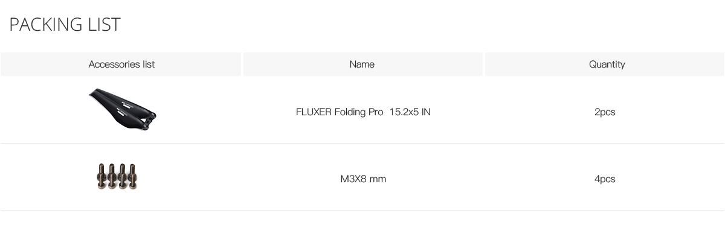Screen dimensions: 725x231
Task: Click the propeller's mounting-hole end
Action: pyautogui.click(x=147, y=121)
